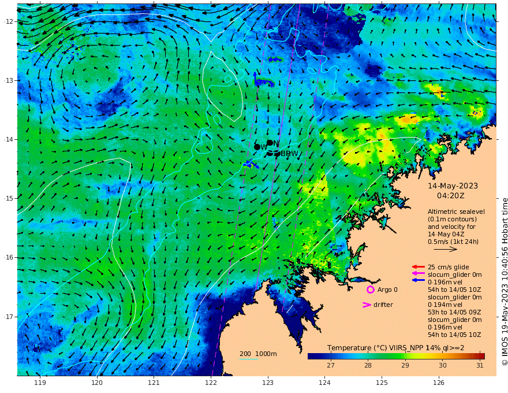
Task: Click the drifter label text
Action: [x=383, y=305]
